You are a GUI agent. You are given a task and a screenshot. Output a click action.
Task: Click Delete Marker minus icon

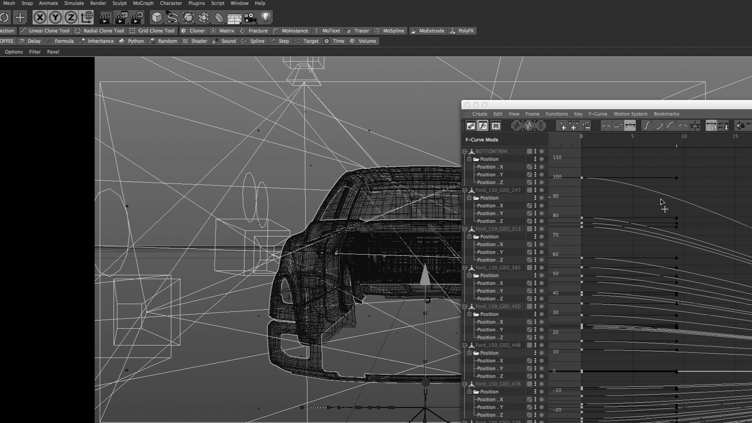[586, 126]
